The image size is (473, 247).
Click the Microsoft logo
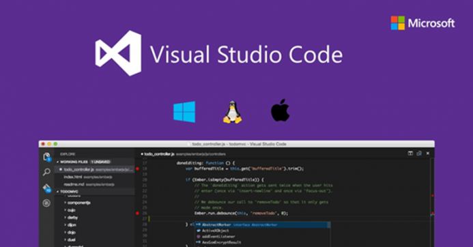(x=422, y=23)
